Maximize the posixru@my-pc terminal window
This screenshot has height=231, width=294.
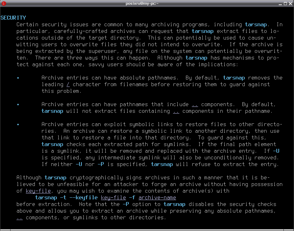[285, 4]
